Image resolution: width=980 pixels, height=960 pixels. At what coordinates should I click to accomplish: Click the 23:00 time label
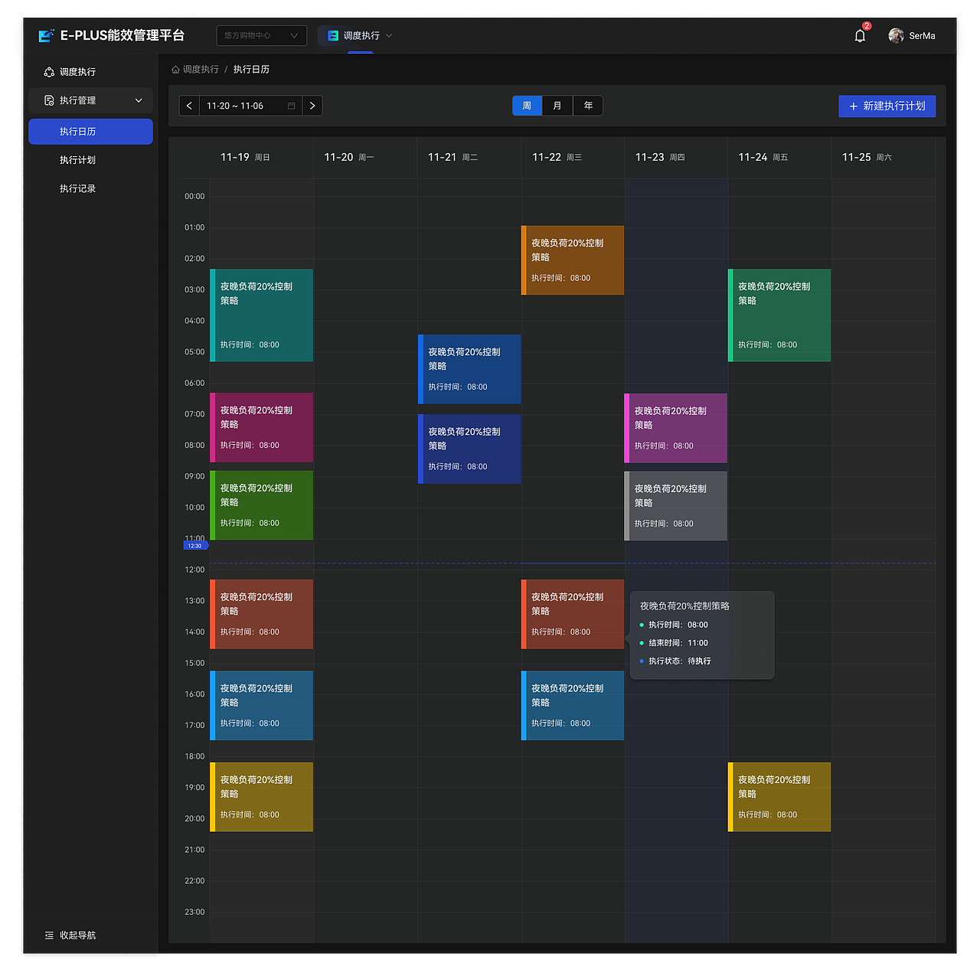(194, 912)
